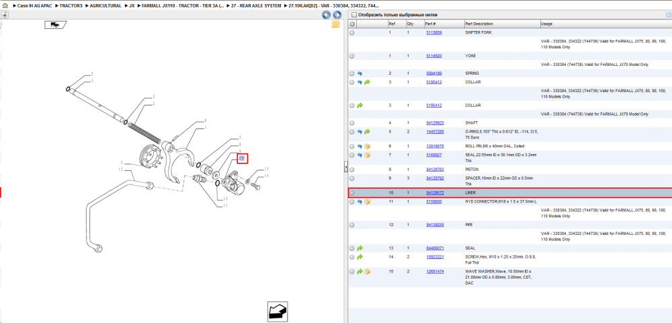
Task: Select the 'PISTON' description cell
Action: point(472,170)
